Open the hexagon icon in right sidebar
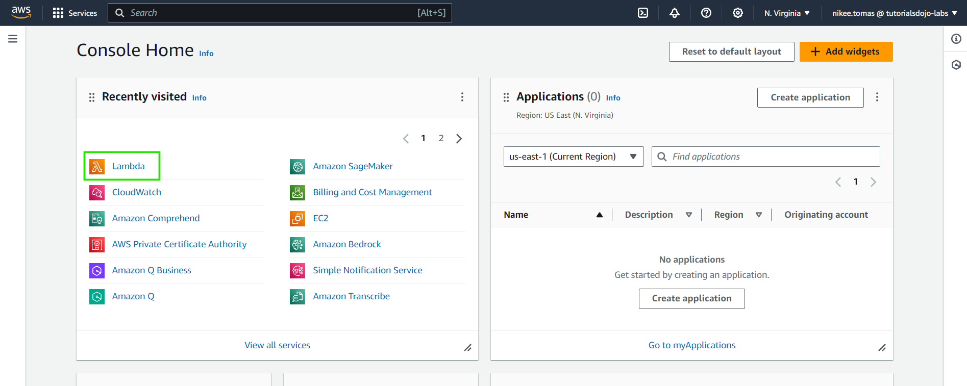This screenshot has width=967, height=386. tap(956, 65)
